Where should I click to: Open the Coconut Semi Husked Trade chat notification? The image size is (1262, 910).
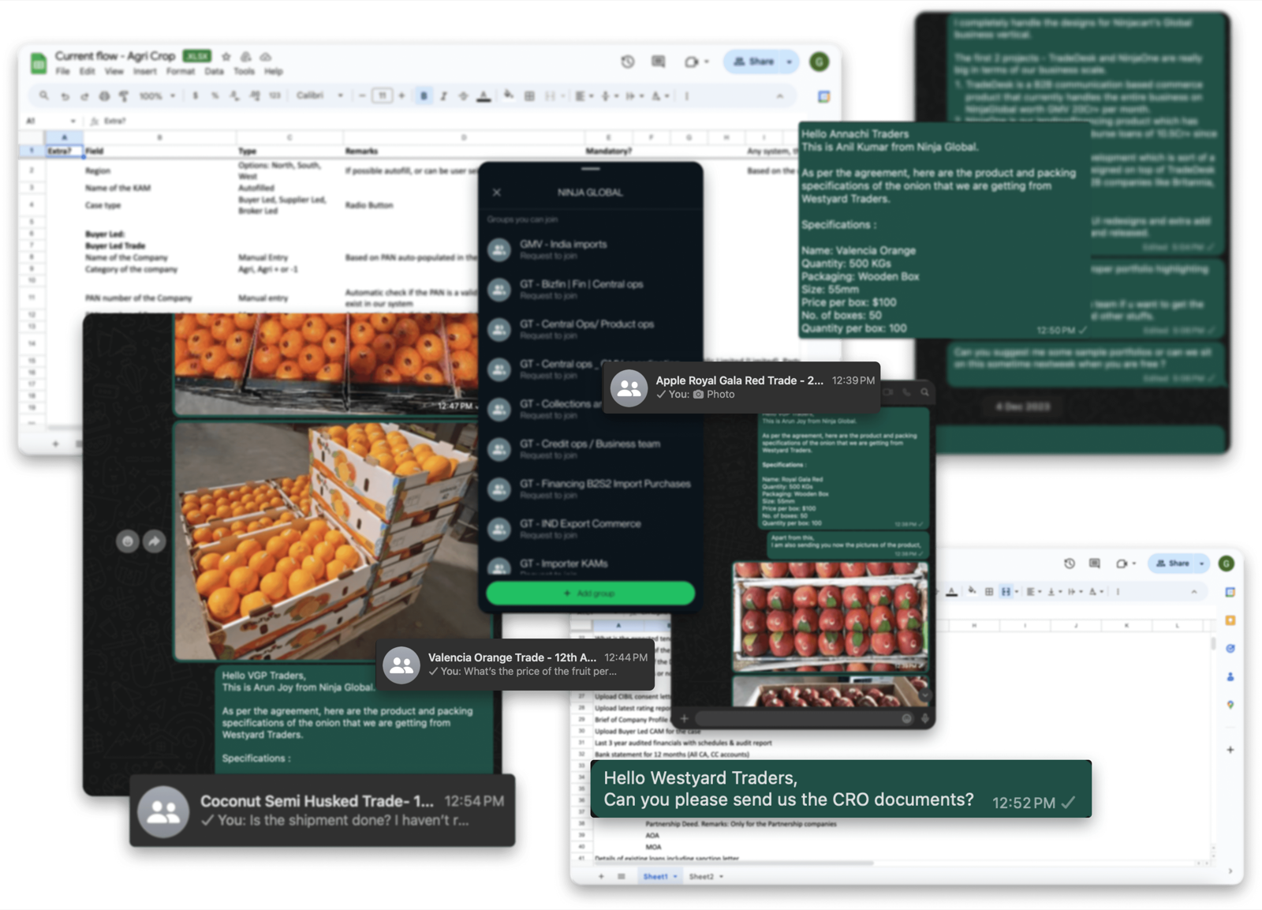[323, 811]
